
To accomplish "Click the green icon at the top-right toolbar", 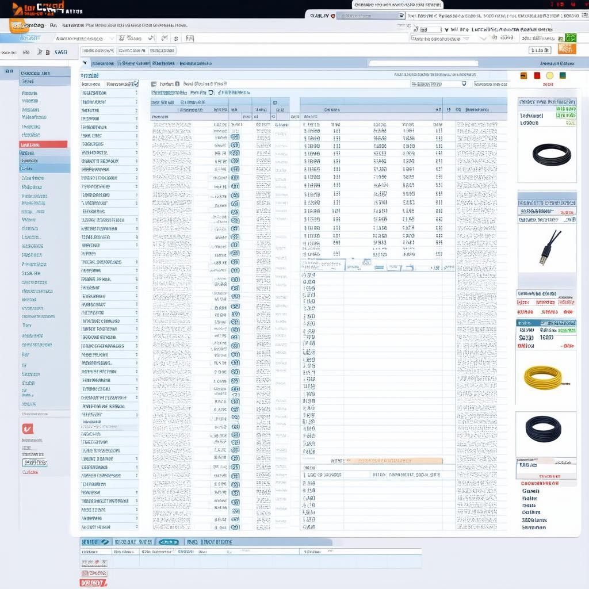I will coord(570,37).
